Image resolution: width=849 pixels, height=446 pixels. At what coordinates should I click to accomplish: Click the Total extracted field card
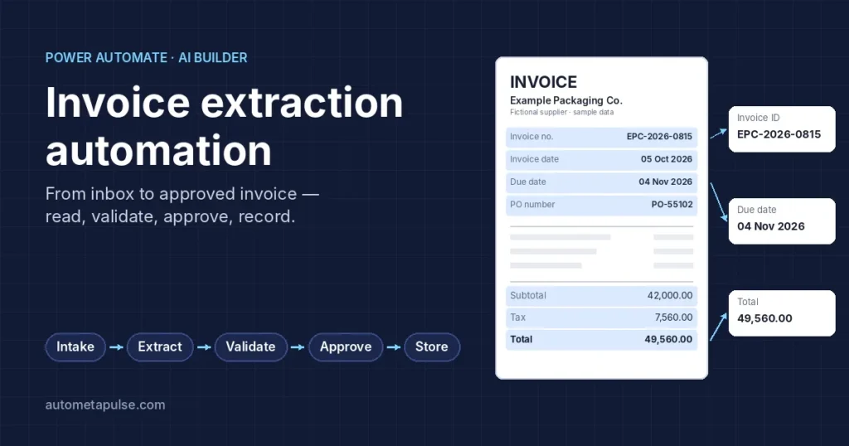(x=782, y=313)
